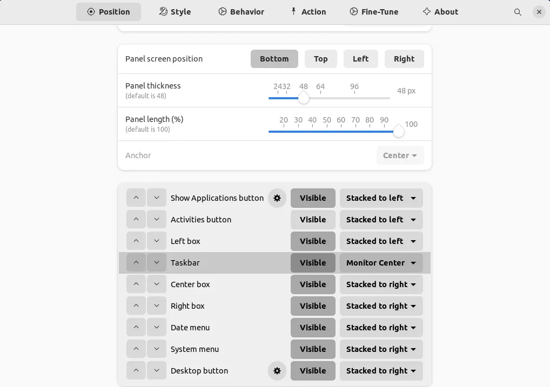Open the Desktop button gear settings

pos(277,371)
